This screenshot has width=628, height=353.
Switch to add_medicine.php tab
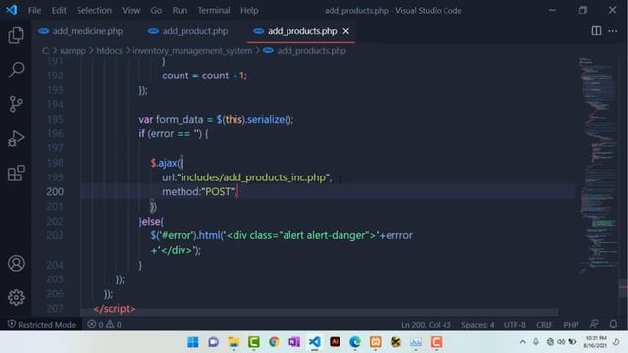[x=80, y=31]
